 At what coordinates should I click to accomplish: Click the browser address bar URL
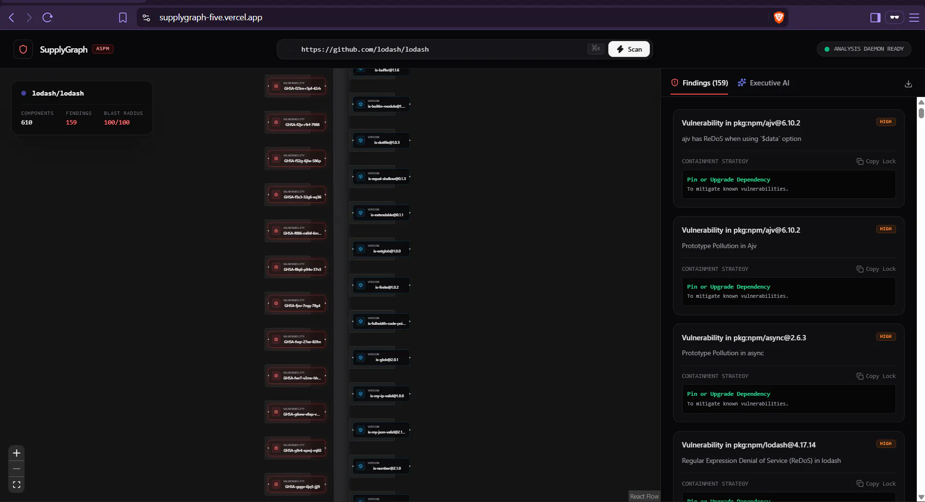(x=211, y=17)
